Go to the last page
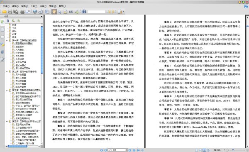The image size is (249, 152). (x=134, y=150)
